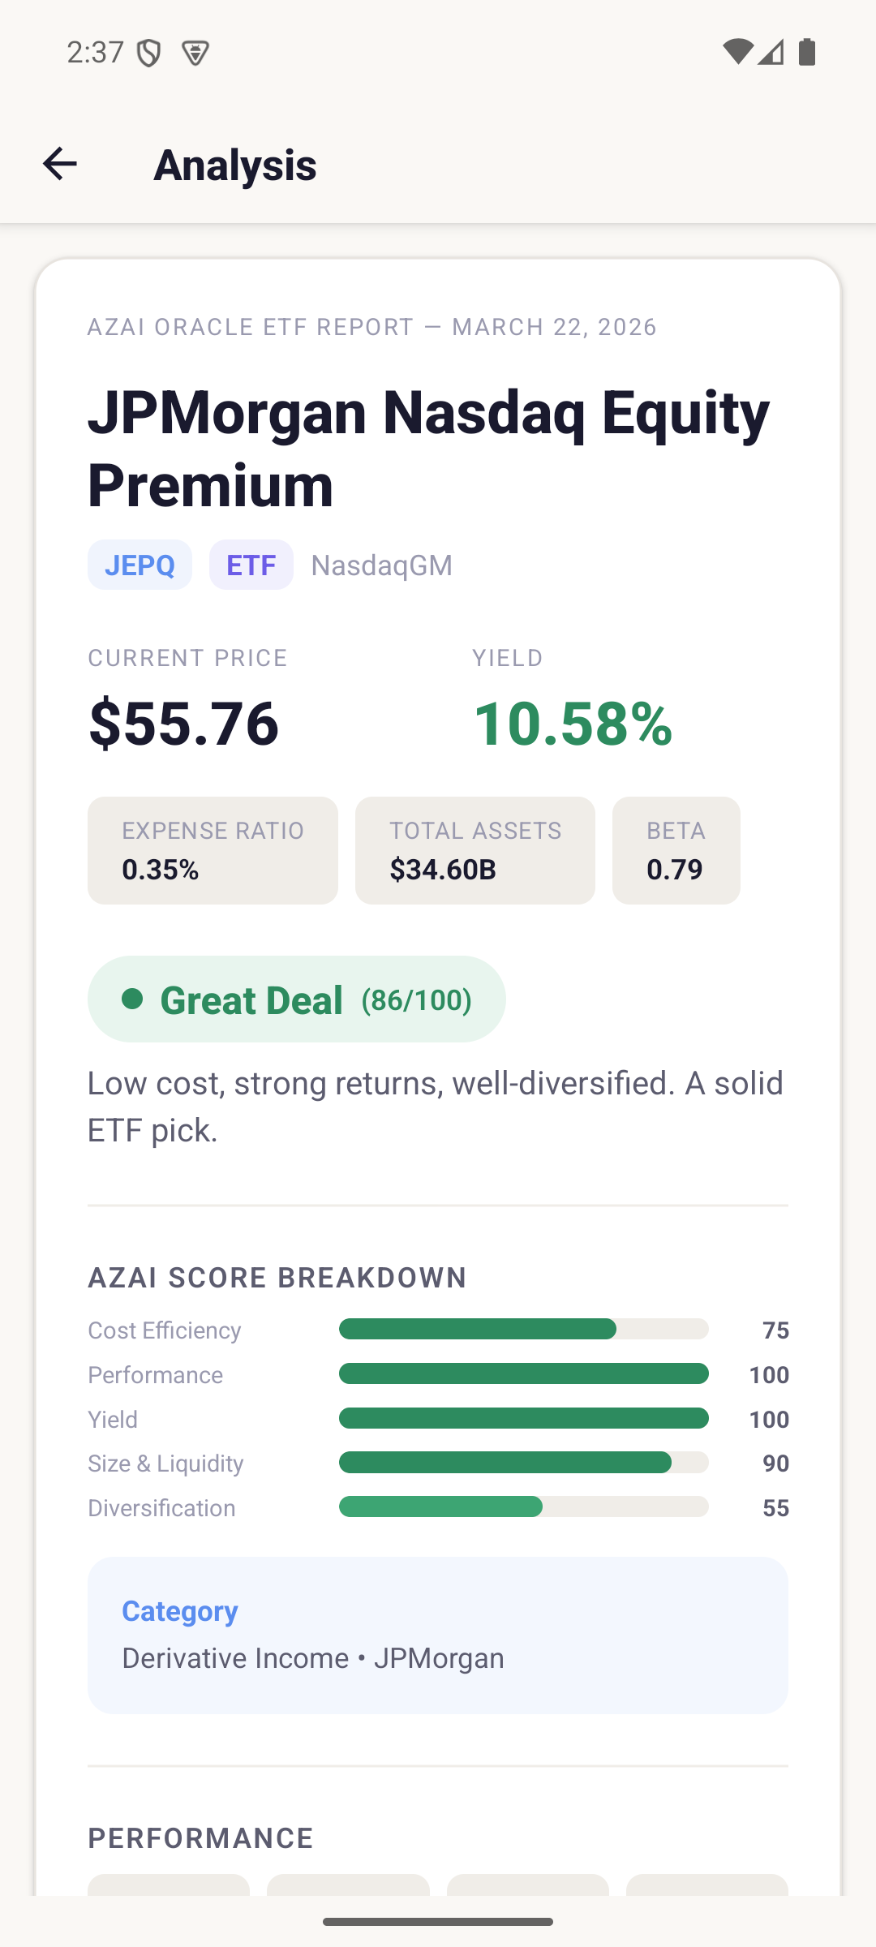Tap NasdaqGM exchange label
The height and width of the screenshot is (1947, 876).
click(x=381, y=565)
